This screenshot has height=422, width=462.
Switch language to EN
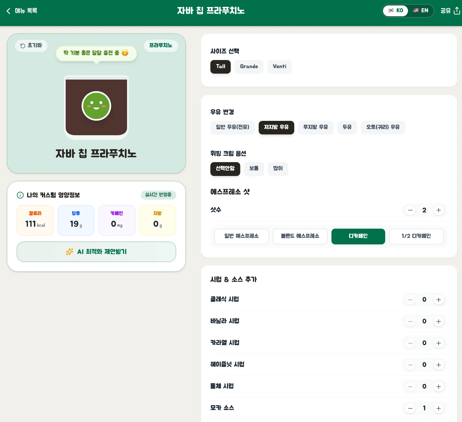pos(421,11)
